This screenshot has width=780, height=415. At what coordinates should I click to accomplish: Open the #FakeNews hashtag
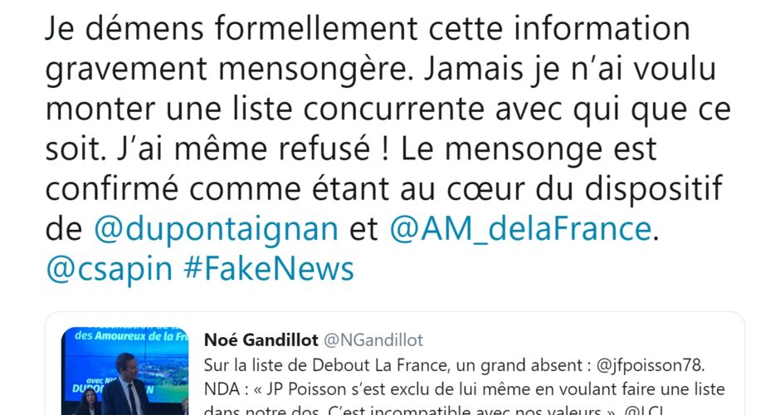click(x=269, y=268)
